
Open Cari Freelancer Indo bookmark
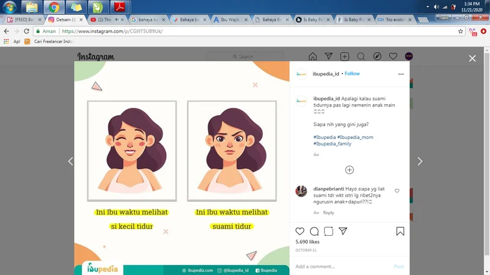tap(49, 41)
